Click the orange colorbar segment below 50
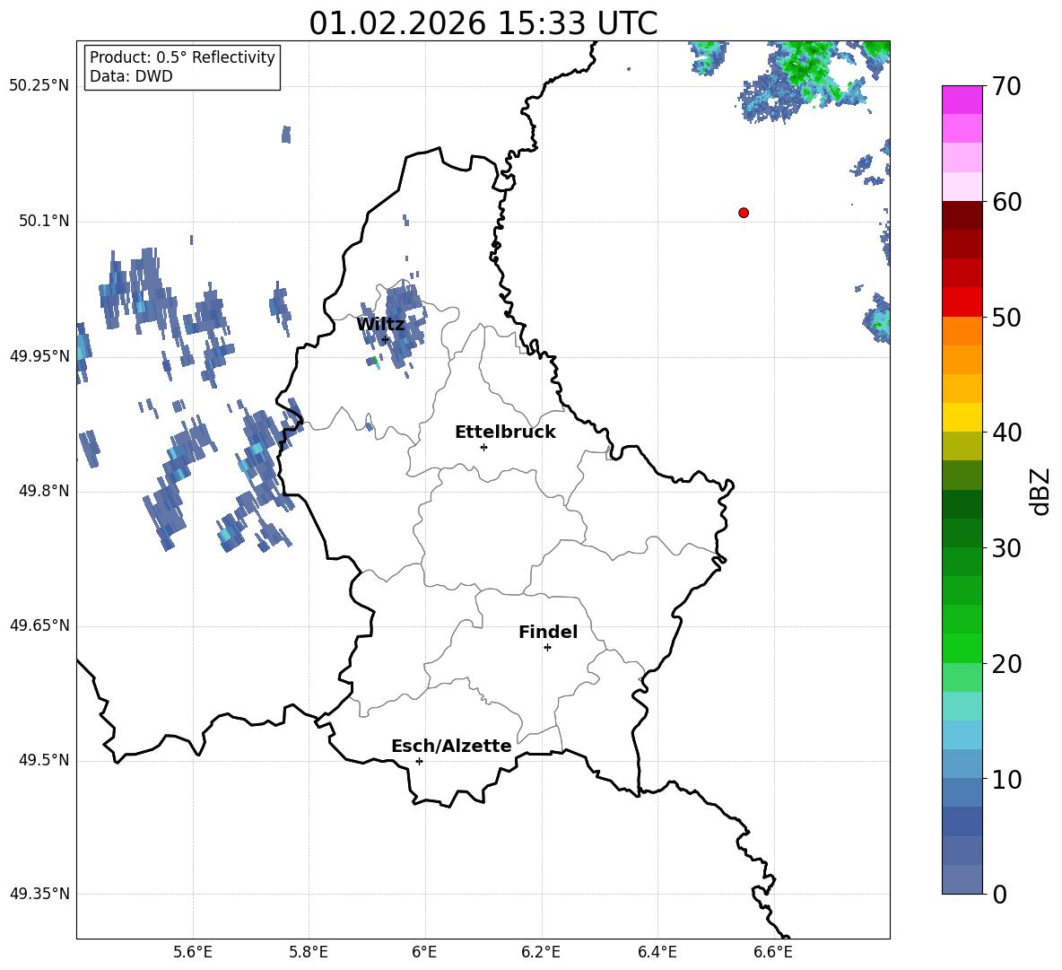 coord(962,331)
